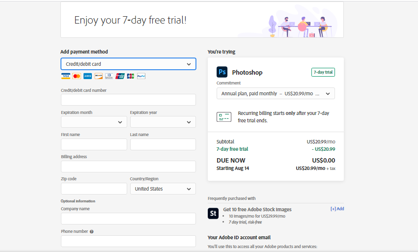Click the 'Add payment method' heading
The height and width of the screenshot is (252, 418).
click(x=84, y=52)
